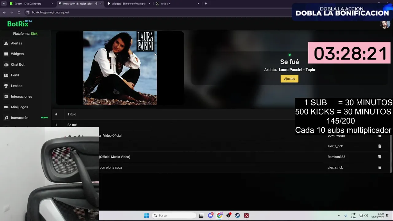Switch to the Widgets browser tab
Screen dimensions: 393x221
pos(129,4)
